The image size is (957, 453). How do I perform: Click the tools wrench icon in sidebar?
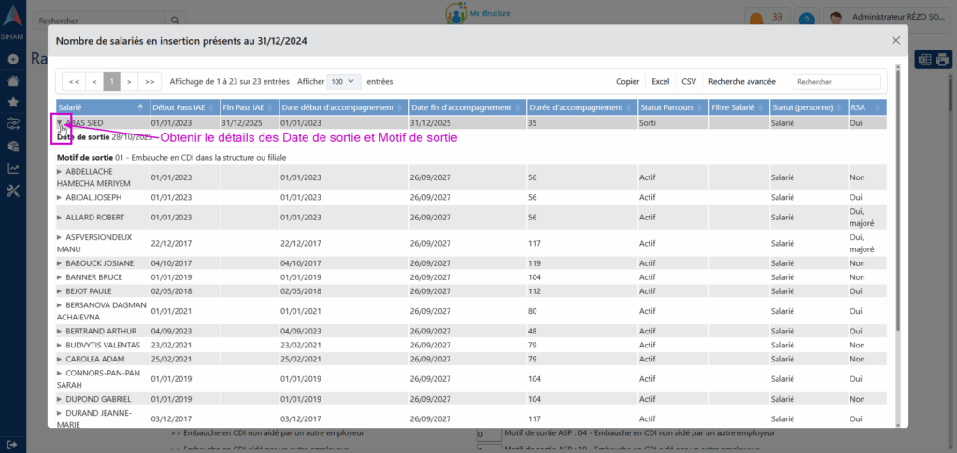tap(13, 191)
